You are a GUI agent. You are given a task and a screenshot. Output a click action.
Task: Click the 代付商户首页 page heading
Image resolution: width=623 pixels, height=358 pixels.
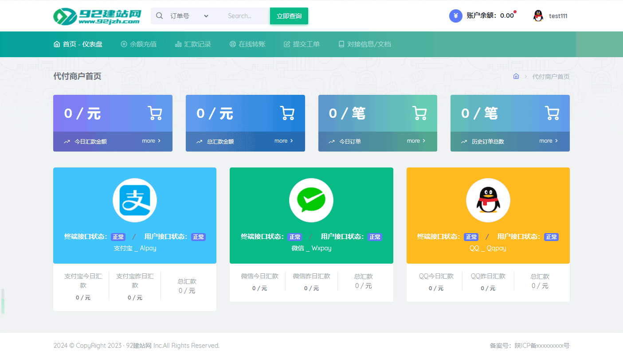point(77,76)
